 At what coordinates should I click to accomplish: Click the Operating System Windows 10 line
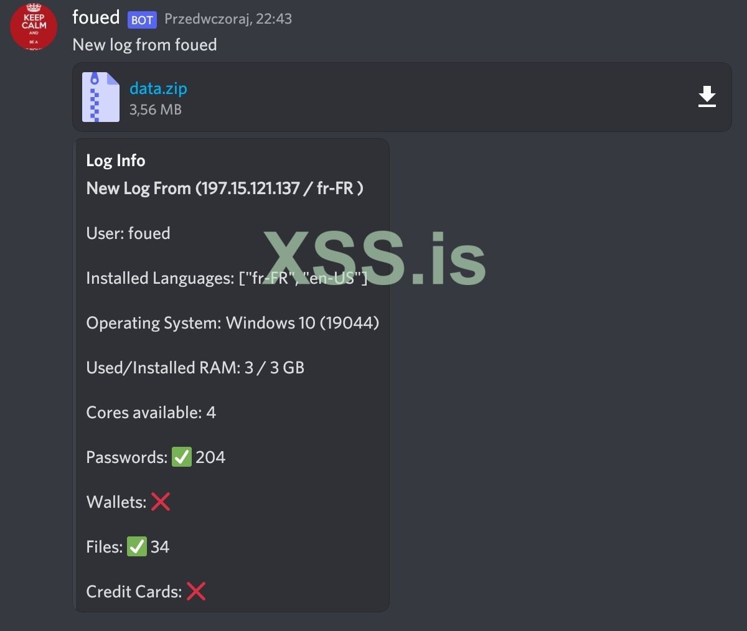coord(233,323)
